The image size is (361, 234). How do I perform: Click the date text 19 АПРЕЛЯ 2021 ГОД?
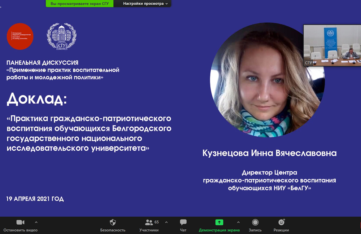(x=35, y=199)
